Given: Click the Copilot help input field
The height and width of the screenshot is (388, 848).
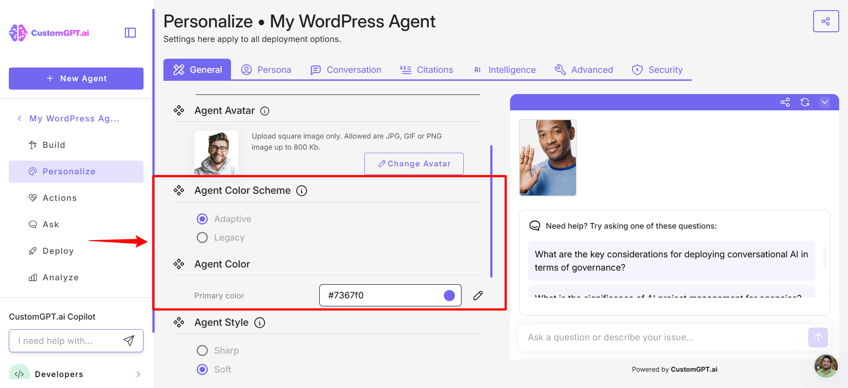Looking at the screenshot, I should [76, 341].
